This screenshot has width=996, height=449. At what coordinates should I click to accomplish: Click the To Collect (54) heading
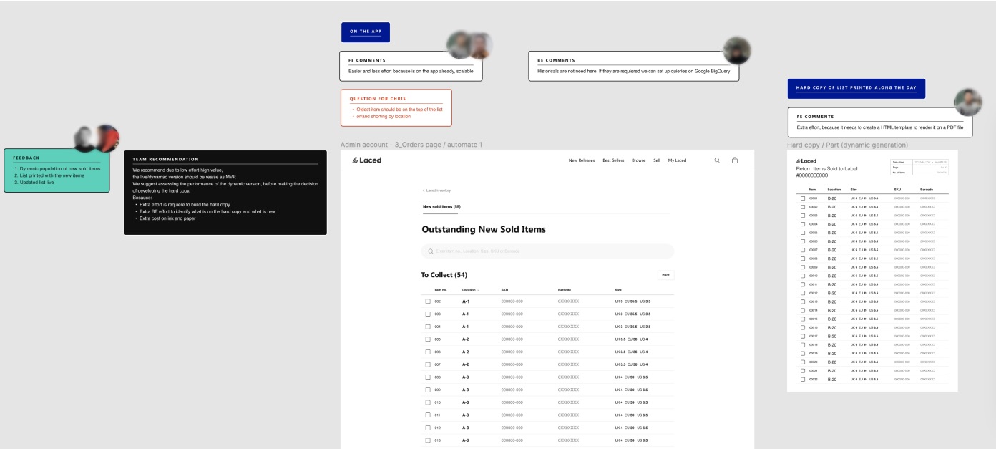444,275
